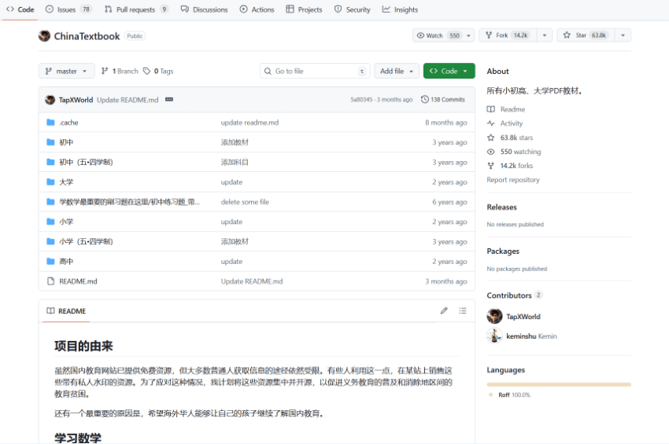
Task: Open TapXWorld contributor profile
Action: (x=523, y=317)
